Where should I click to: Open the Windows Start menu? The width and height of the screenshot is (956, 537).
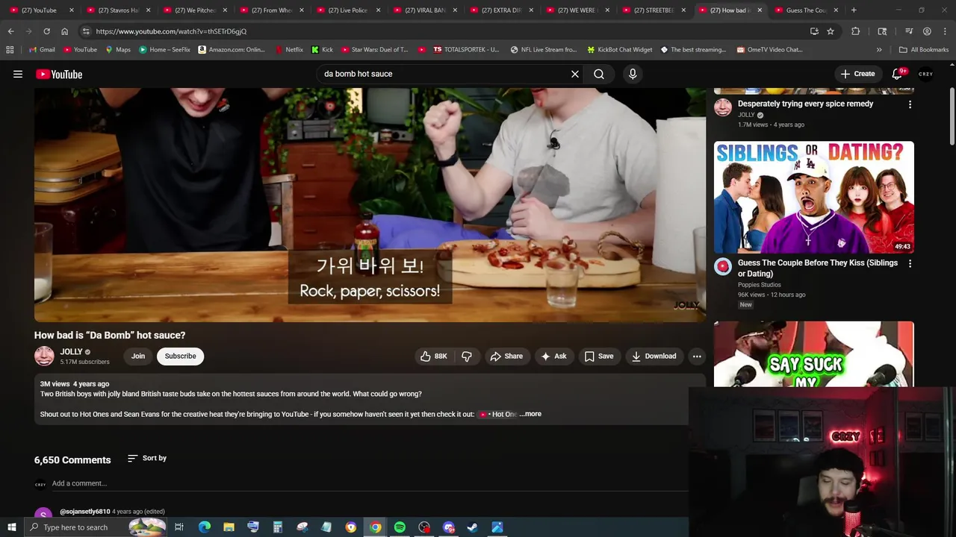tap(11, 527)
